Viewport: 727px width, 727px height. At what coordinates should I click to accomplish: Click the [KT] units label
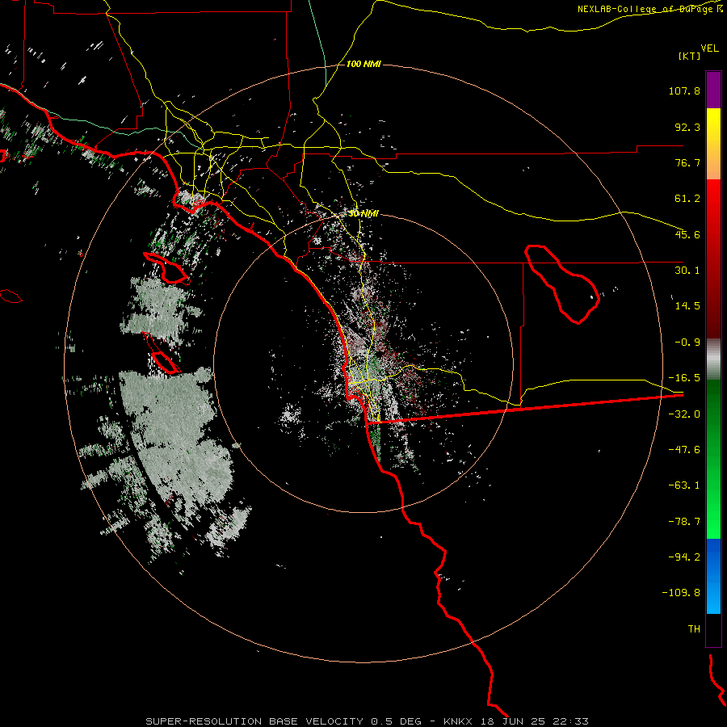(689, 56)
